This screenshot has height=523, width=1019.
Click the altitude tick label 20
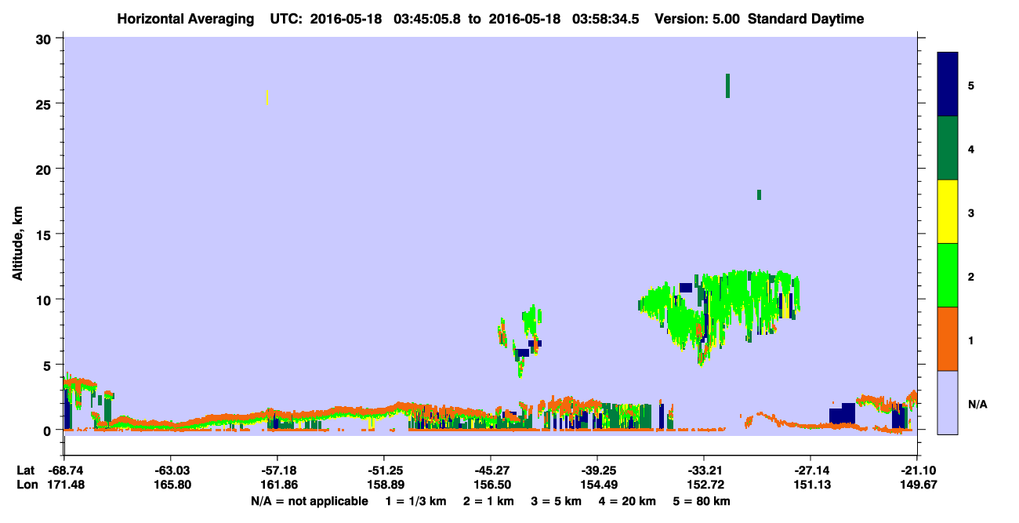45,169
